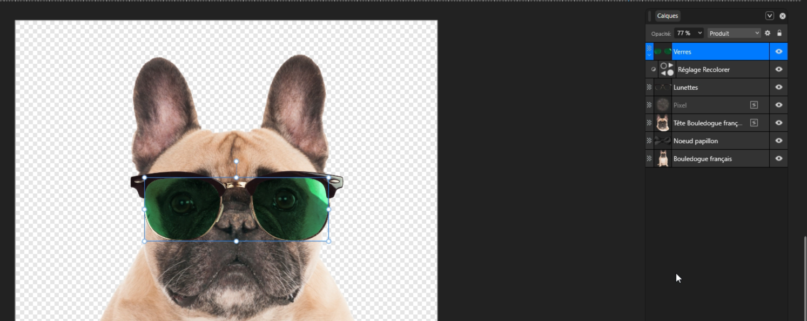This screenshot has width=807, height=321.
Task: Hide the Bouledogue français layer
Action: (778, 158)
